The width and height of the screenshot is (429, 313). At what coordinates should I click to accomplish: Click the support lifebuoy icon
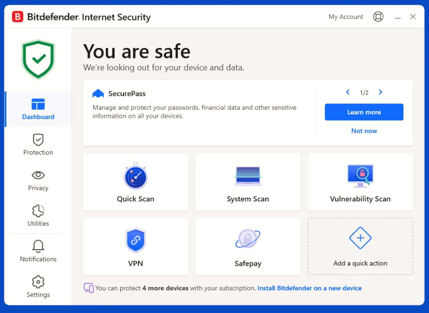(x=378, y=17)
